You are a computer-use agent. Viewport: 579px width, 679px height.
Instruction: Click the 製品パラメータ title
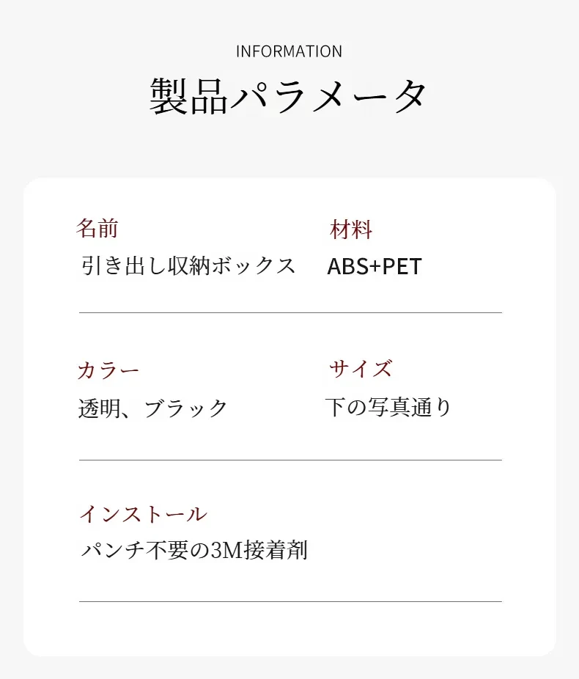[x=289, y=96]
